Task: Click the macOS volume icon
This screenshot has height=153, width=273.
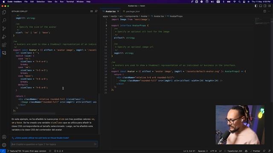Action: 212,2
